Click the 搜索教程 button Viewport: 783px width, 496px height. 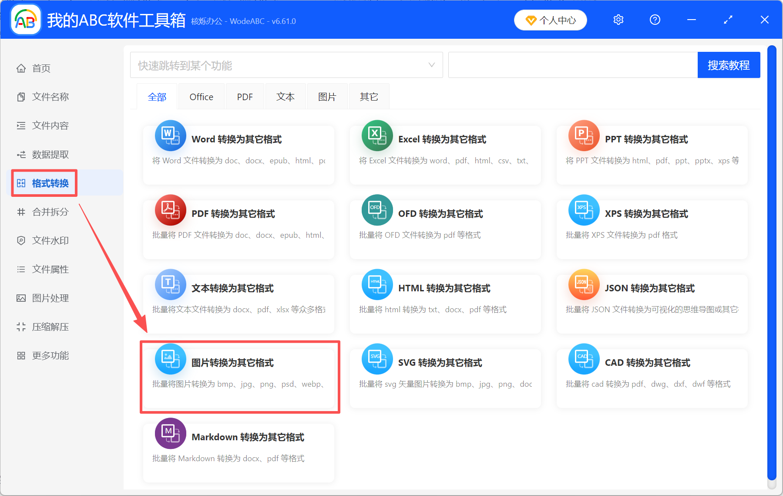(x=728, y=65)
